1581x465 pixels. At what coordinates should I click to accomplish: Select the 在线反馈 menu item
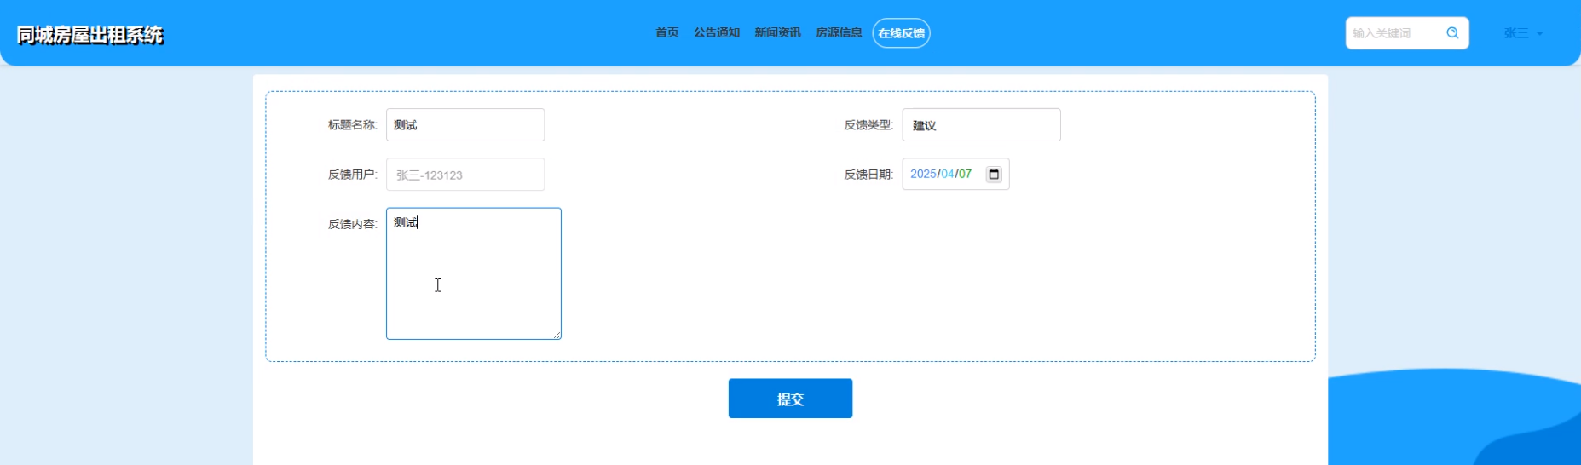[901, 33]
